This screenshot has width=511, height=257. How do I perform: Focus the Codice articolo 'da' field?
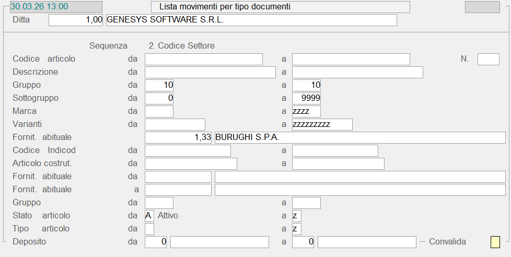pyautogui.click(x=203, y=59)
